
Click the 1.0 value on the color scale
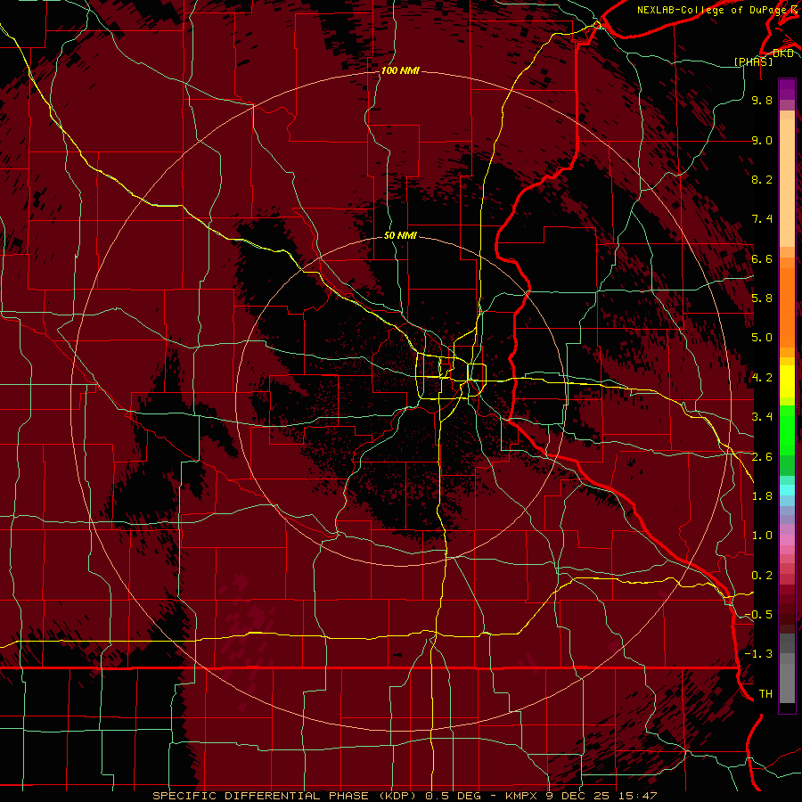[762, 536]
